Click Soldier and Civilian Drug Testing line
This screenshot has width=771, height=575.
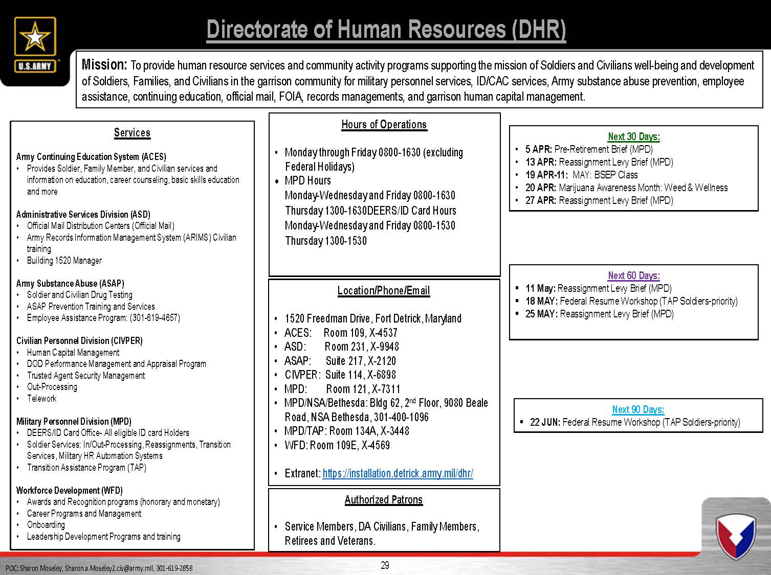tap(79, 295)
